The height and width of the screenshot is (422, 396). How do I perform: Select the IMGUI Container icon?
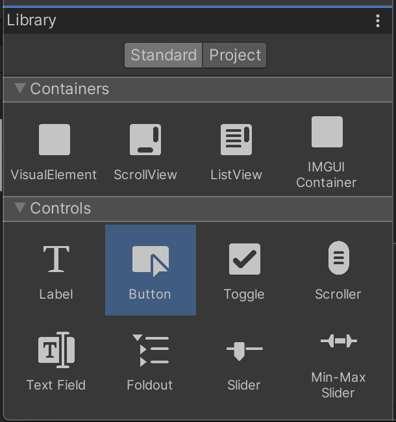[x=327, y=132]
